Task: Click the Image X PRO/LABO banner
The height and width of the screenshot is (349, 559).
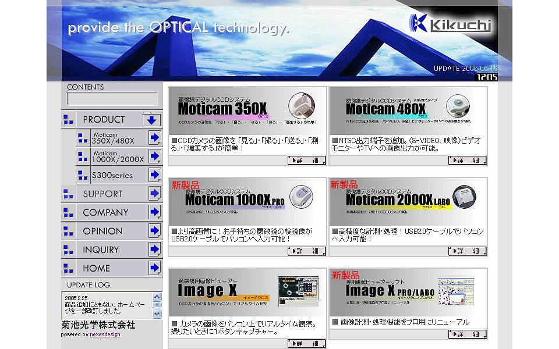Action: [408, 293]
